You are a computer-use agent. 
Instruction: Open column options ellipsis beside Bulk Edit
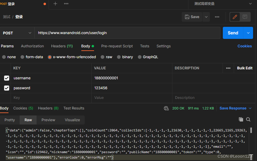pyautogui.click(x=228, y=68)
